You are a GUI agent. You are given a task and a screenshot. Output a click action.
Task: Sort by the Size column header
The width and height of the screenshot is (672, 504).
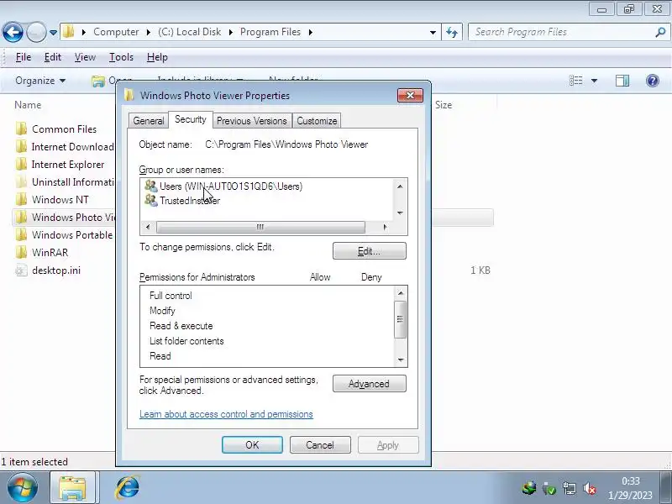pos(444,105)
